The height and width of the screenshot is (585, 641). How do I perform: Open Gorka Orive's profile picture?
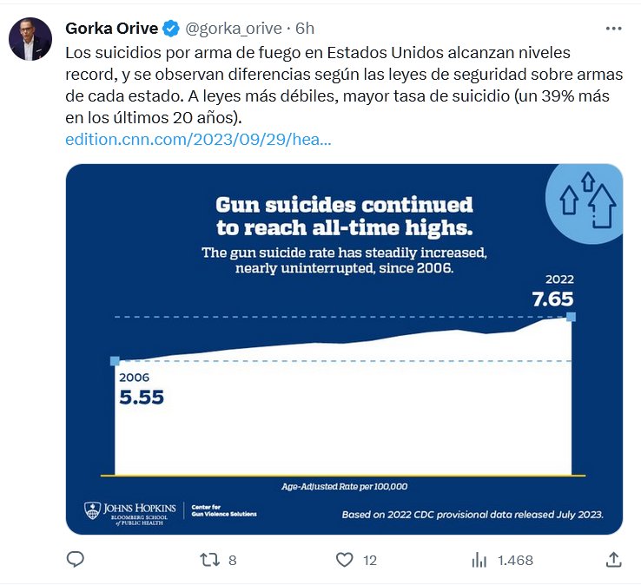coord(30,38)
